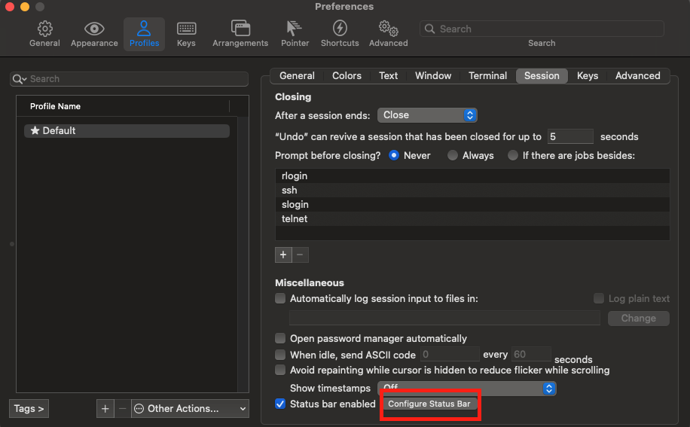Select the Always radio button
690x427 pixels.
tap(453, 155)
